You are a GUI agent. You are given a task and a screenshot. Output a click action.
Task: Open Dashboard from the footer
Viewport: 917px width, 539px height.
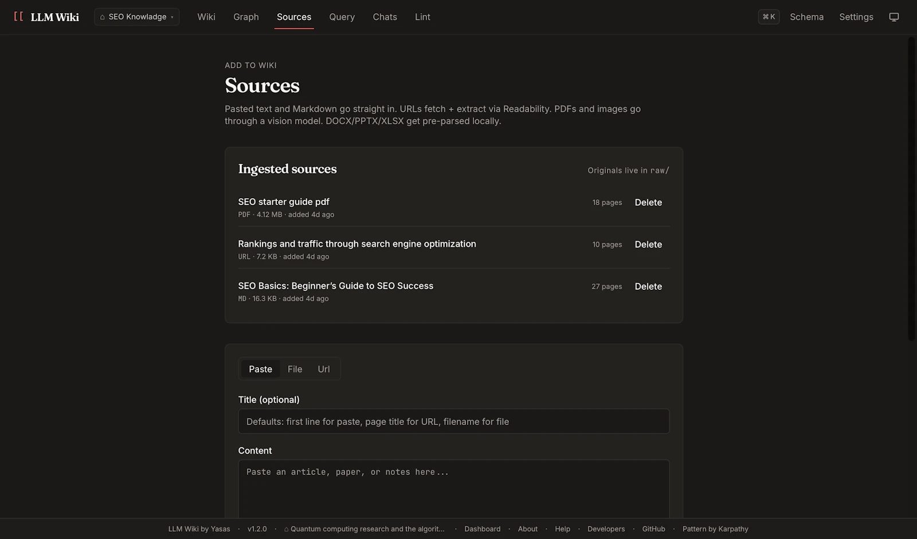(482, 529)
